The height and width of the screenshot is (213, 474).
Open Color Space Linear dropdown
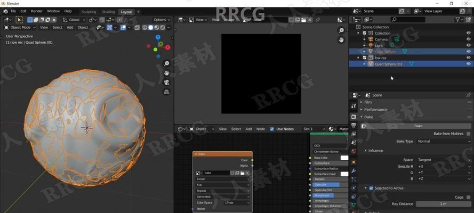tap(237, 203)
